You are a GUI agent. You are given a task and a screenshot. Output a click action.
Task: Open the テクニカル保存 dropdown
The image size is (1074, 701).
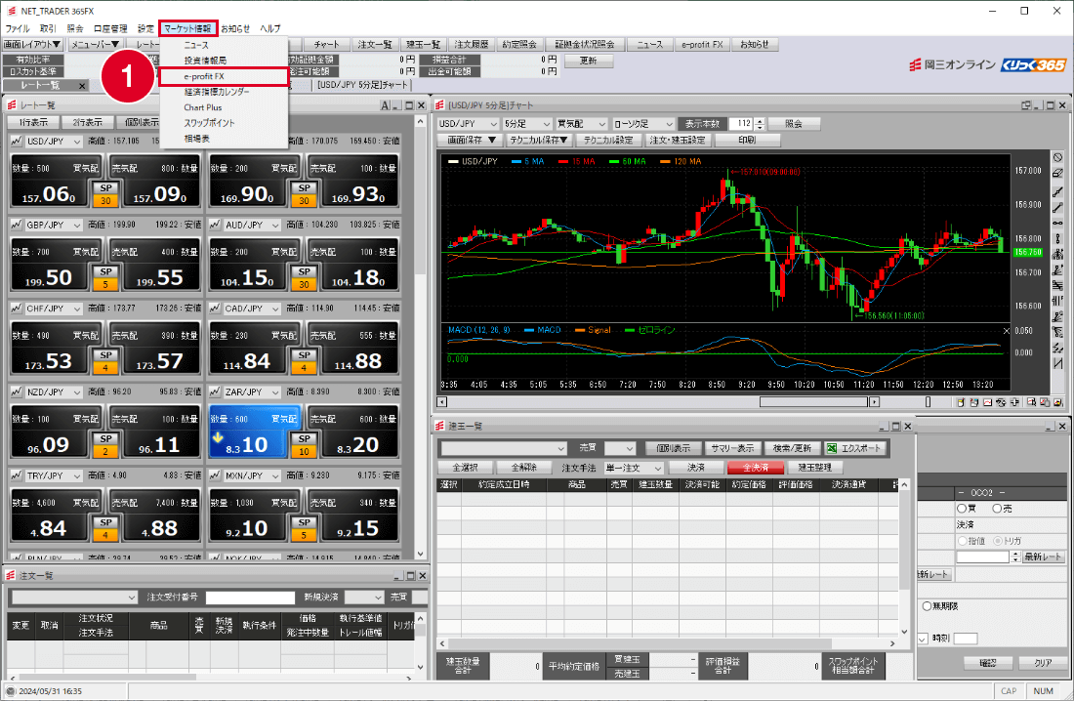538,140
